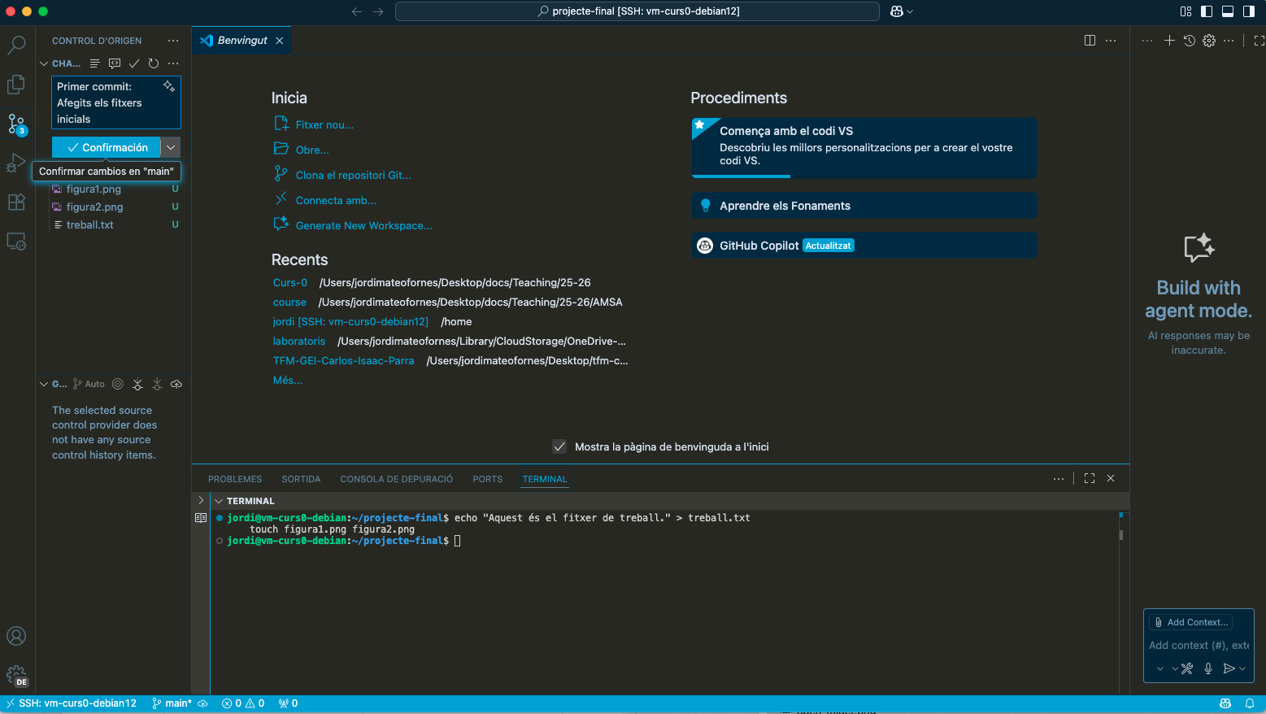This screenshot has height=714, width=1266.
Task: Click the view-as-tree icon in changes header
Action: pyautogui.click(x=95, y=63)
